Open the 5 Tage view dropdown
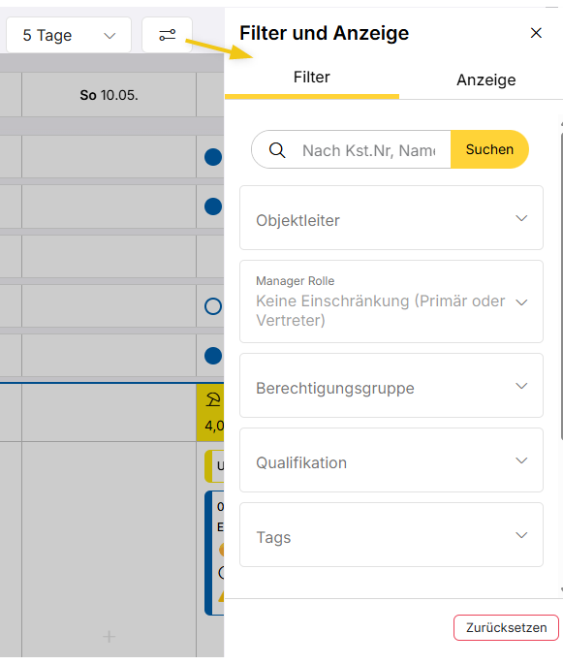563x665 pixels. coord(69,35)
